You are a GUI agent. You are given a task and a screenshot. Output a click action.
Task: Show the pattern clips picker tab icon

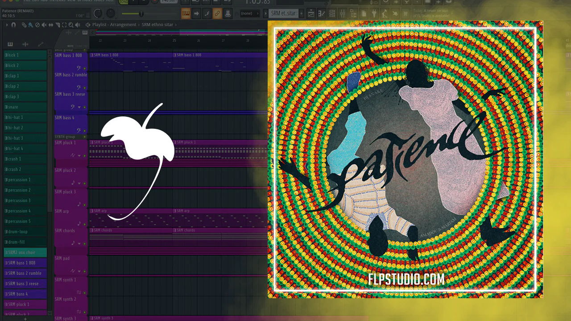[10, 44]
